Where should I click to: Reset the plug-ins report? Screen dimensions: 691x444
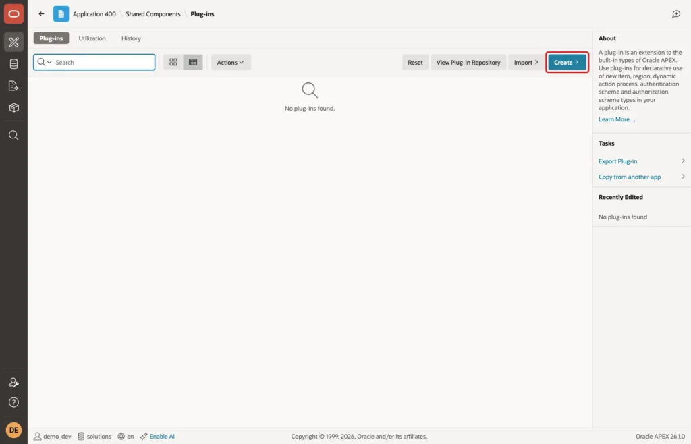click(x=415, y=62)
